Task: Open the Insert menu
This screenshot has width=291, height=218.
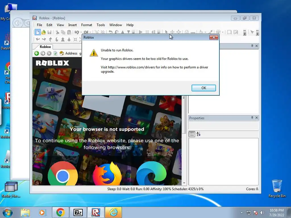Action: tap(72, 25)
